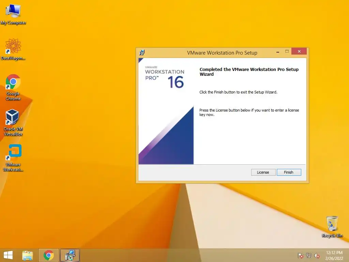Select the DataWagon desktop shortcut

(x=13, y=49)
